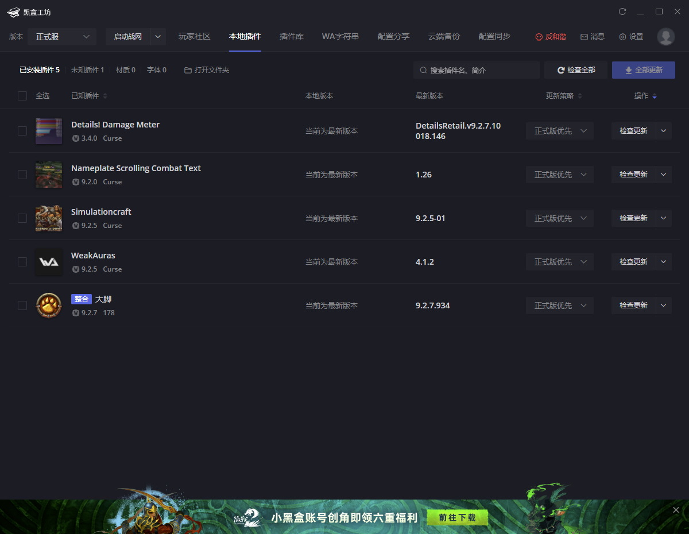The image size is (689, 534).
Task: Open 正式版优先 dropdown for WeakAuras
Action: point(560,262)
